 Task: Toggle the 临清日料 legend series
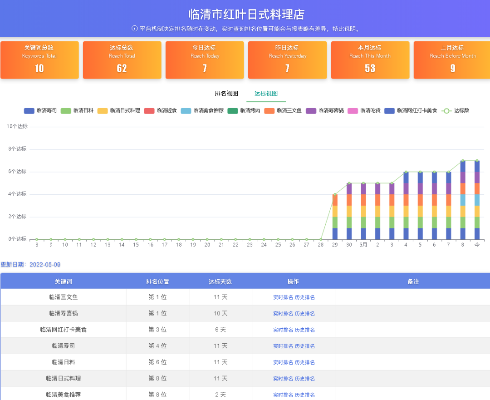77,111
